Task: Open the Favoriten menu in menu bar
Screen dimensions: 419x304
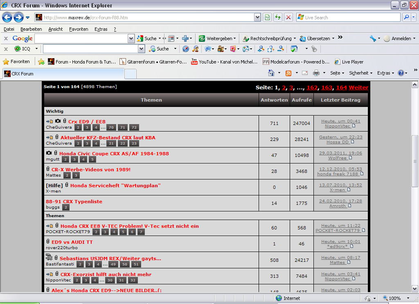Action: 79,29
